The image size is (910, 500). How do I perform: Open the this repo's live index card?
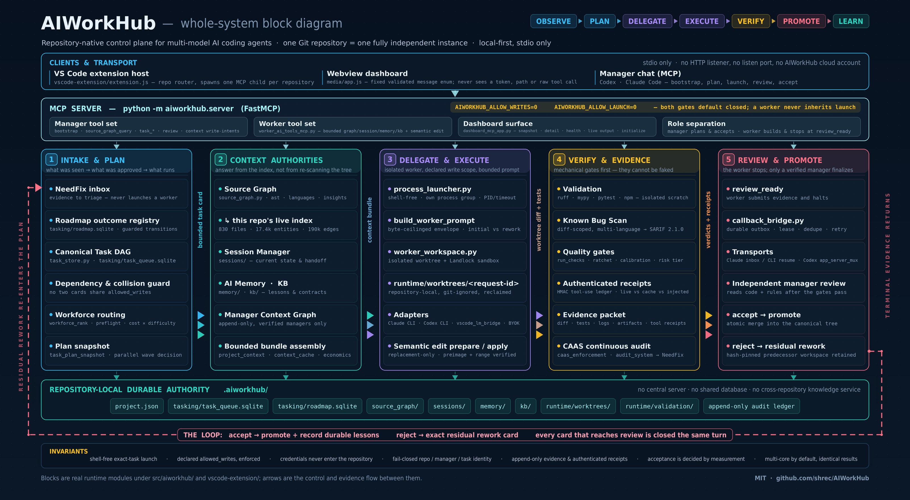click(x=286, y=225)
